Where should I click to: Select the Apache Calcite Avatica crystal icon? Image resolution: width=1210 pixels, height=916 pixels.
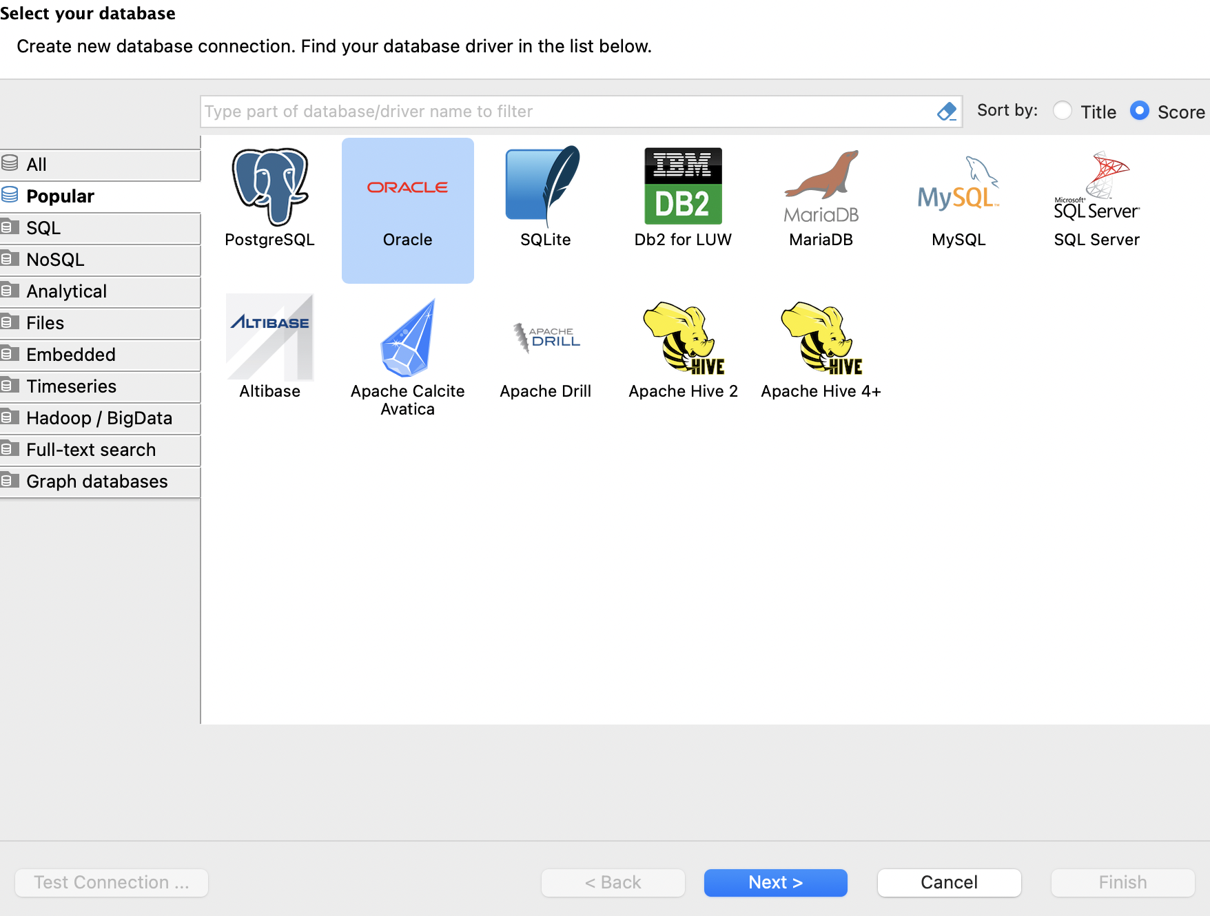(x=408, y=337)
